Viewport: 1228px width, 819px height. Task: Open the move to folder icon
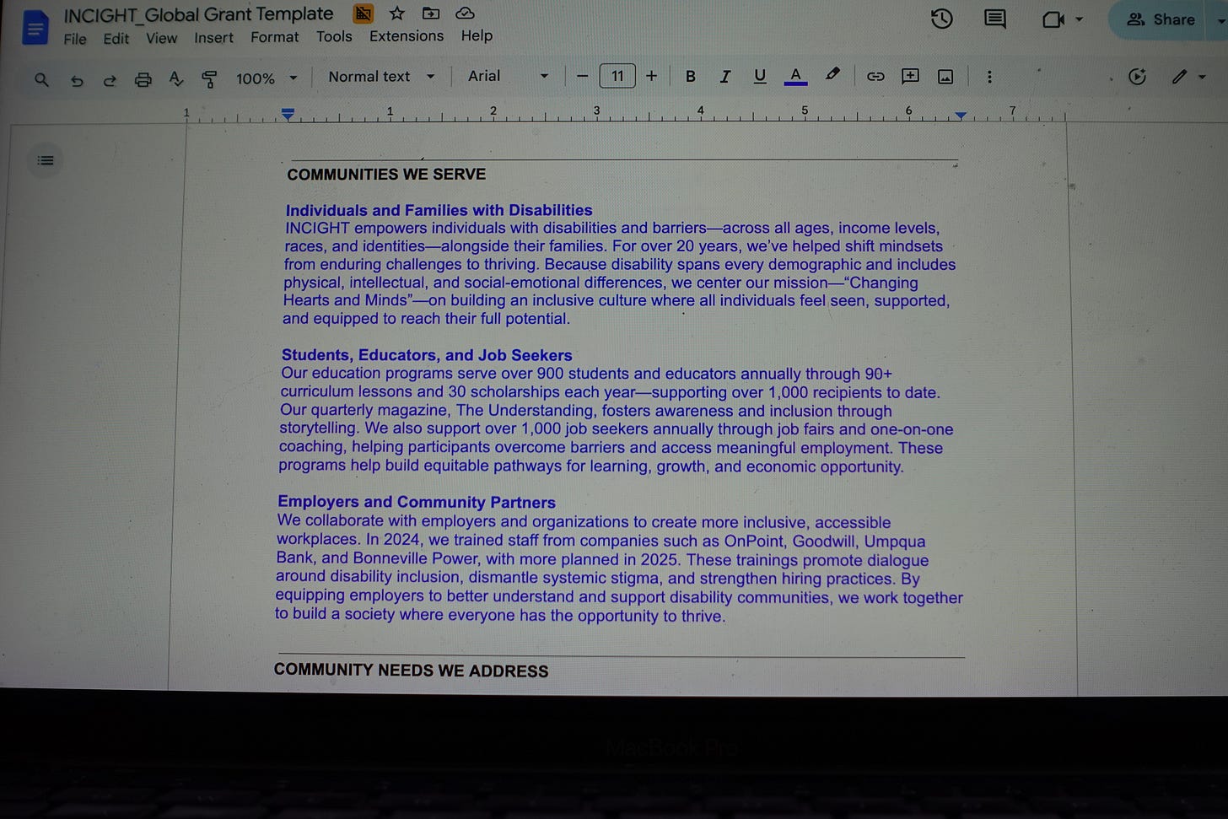pyautogui.click(x=431, y=13)
